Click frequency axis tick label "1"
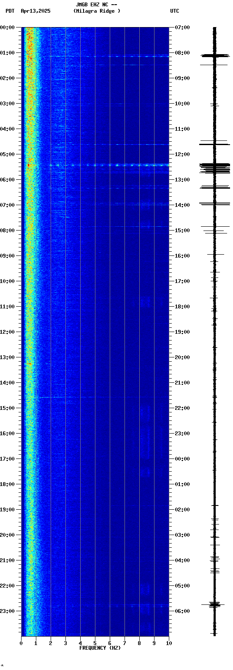 (x=36, y=643)
